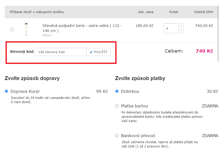Click the crutch product thumbnail
The height and width of the screenshot is (158, 223).
[26, 29]
